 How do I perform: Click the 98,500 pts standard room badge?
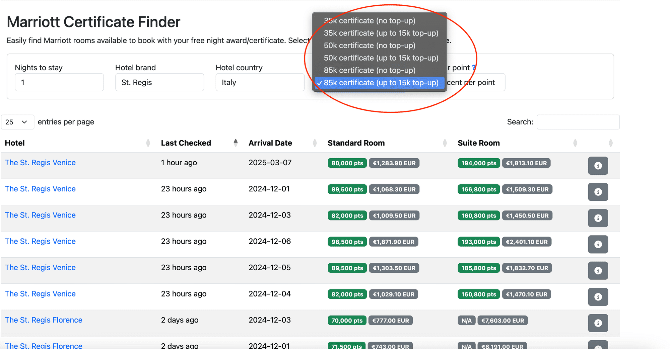347,242
